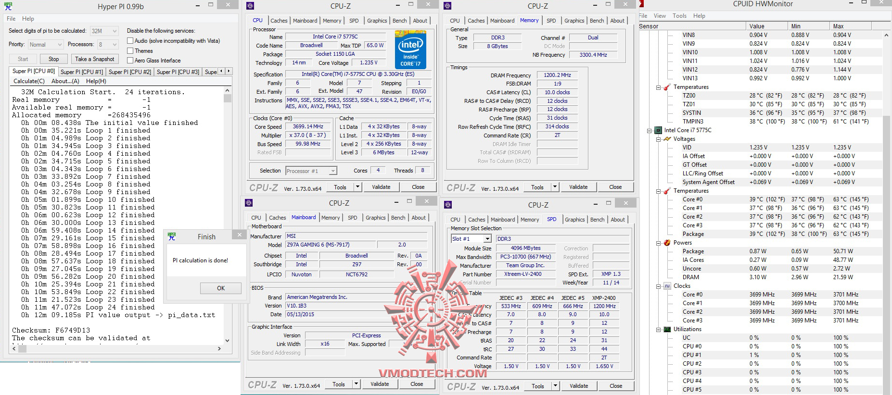Screen dimensions: 892x395
Task: Switch to the Super PI [CPU #2] tab
Action: [130, 72]
